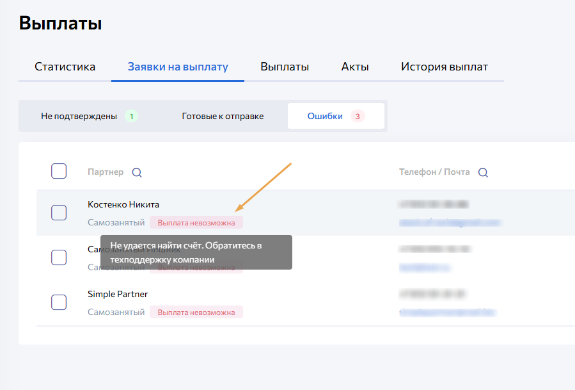
Task: Click partner name Костенко Никита
Action: pos(123,204)
